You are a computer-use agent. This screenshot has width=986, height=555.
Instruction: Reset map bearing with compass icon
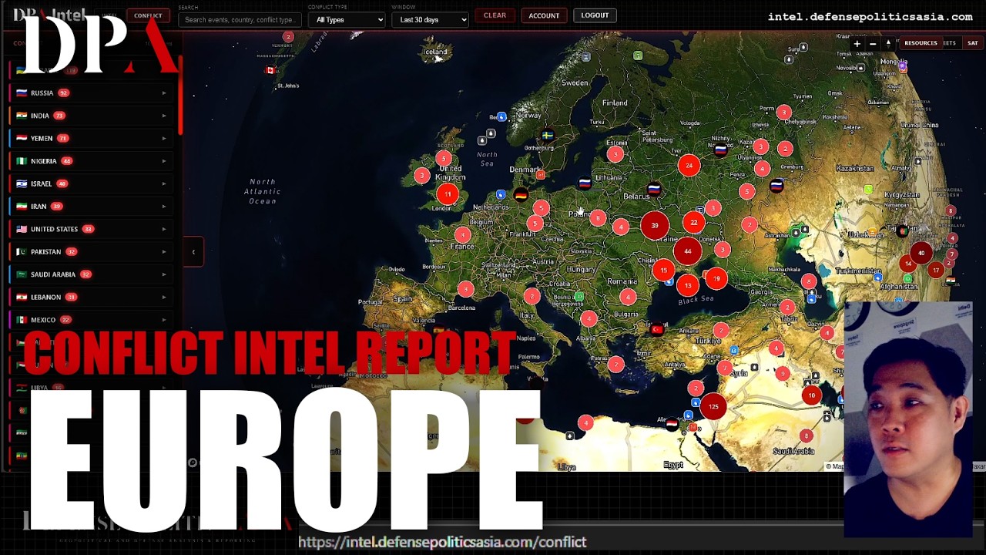[x=888, y=44]
